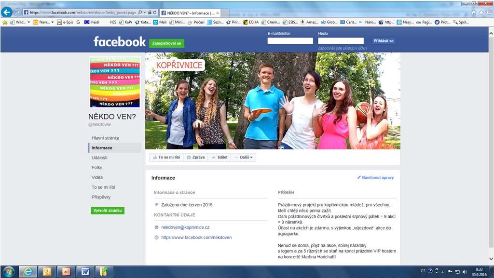The image size is (494, 278).
Task: Open the Amaz... bookmark
Action: tap(309, 22)
